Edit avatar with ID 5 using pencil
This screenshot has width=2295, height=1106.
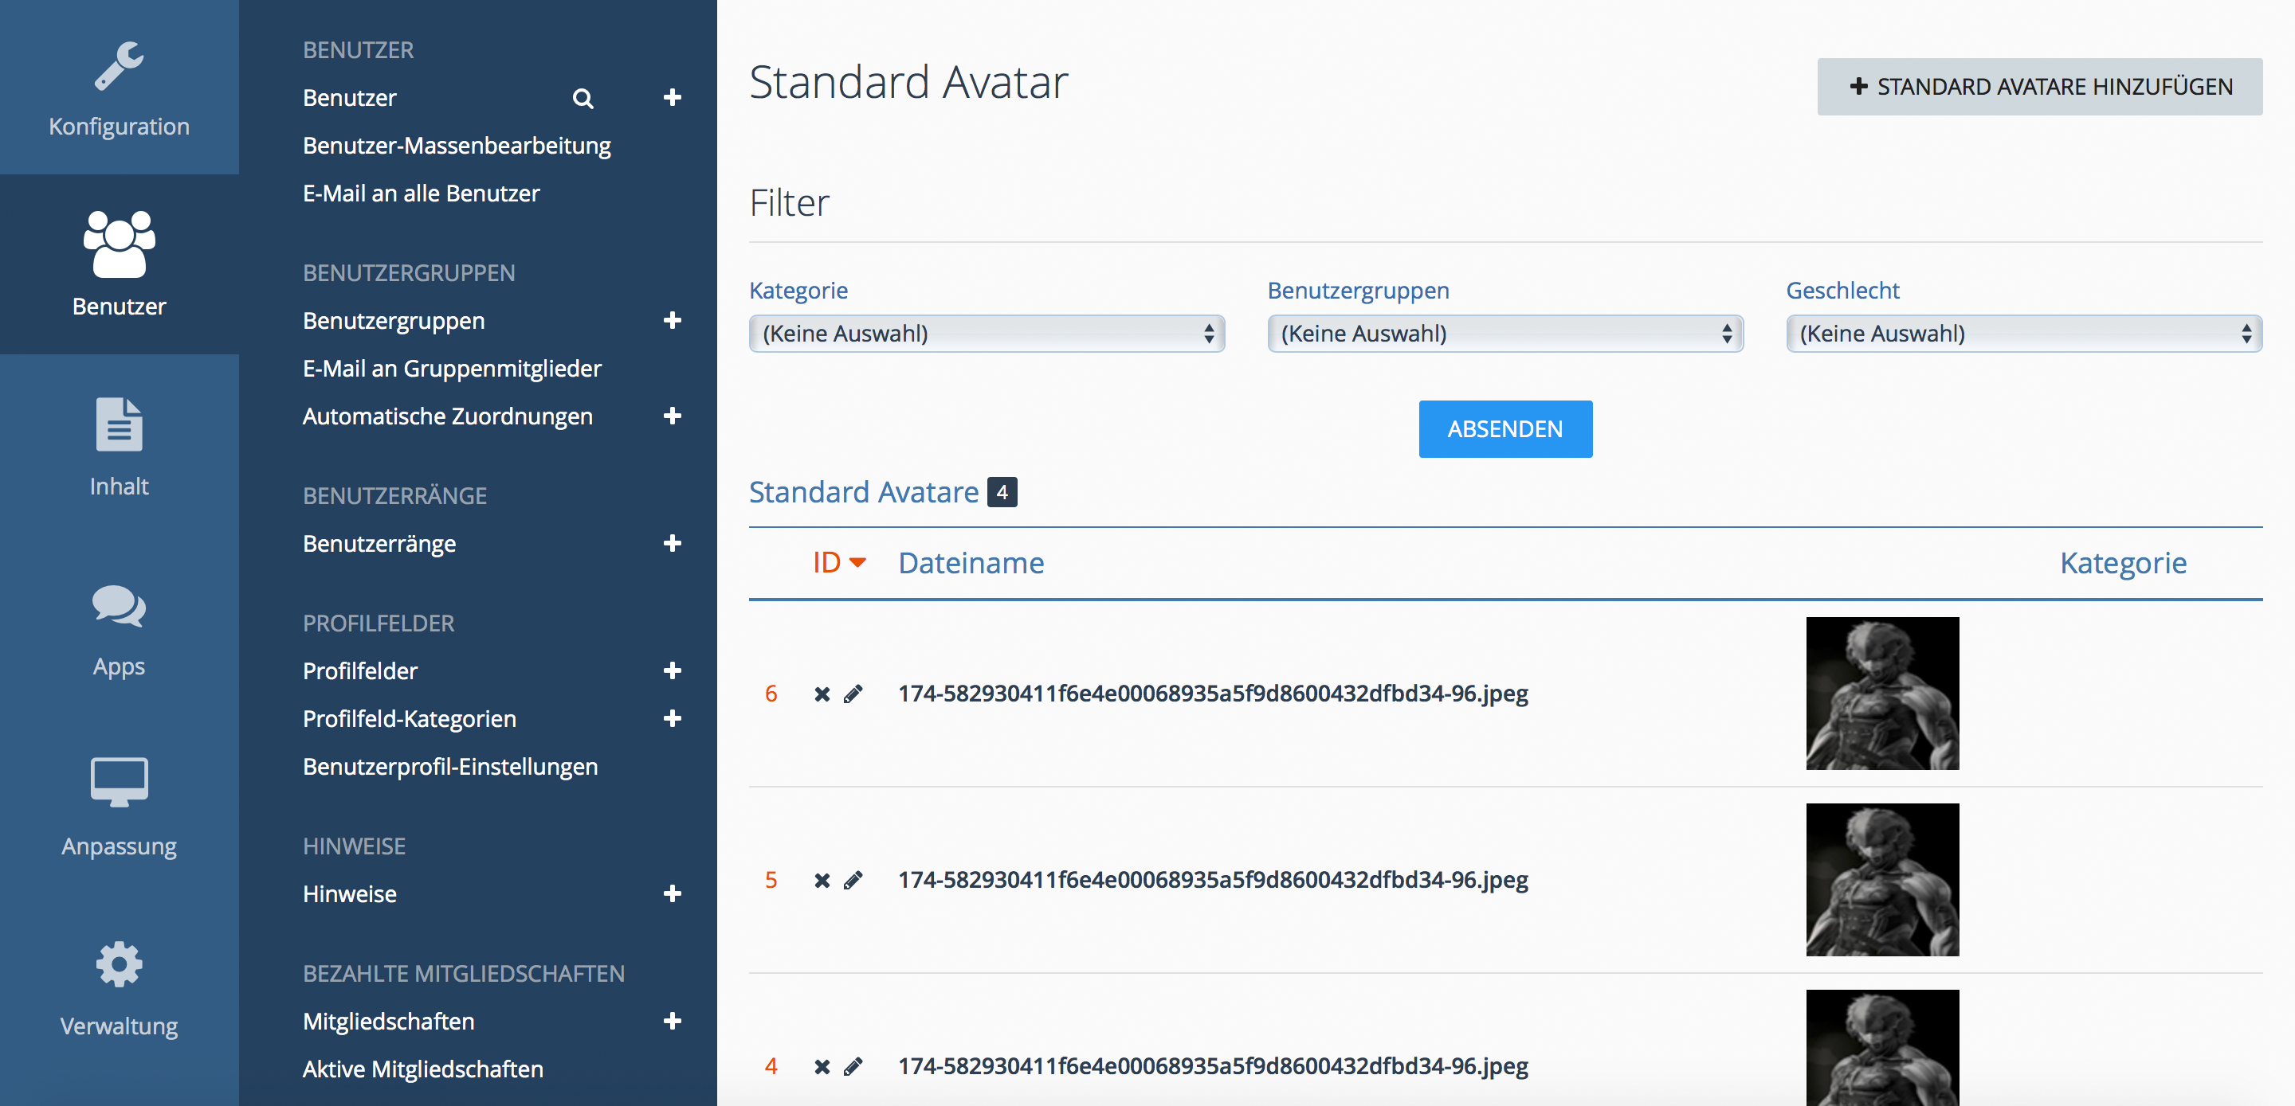[853, 880]
